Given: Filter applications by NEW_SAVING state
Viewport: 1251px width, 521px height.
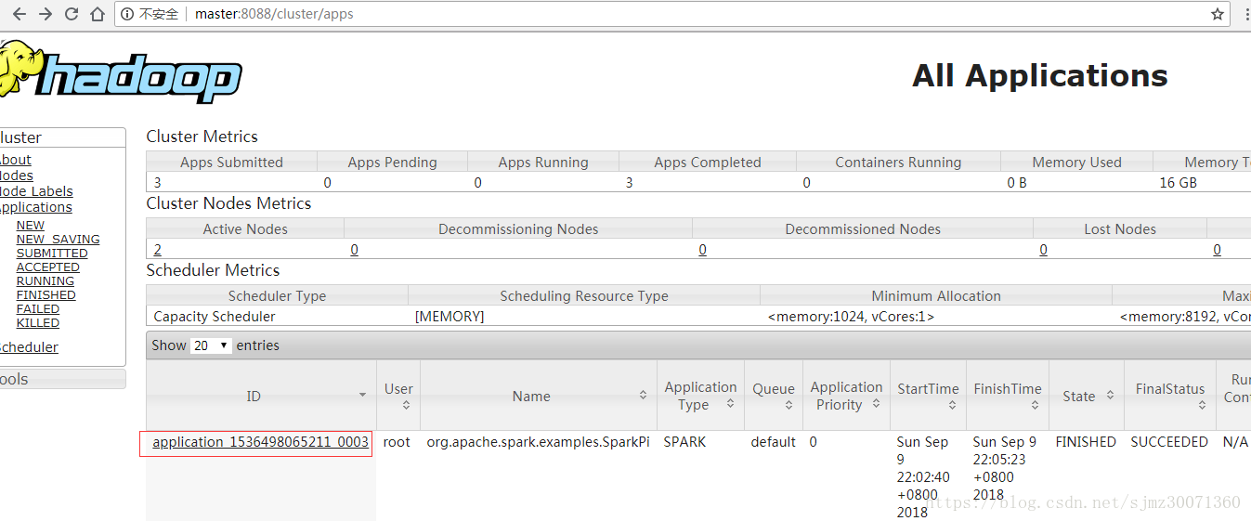Looking at the screenshot, I should coord(58,240).
